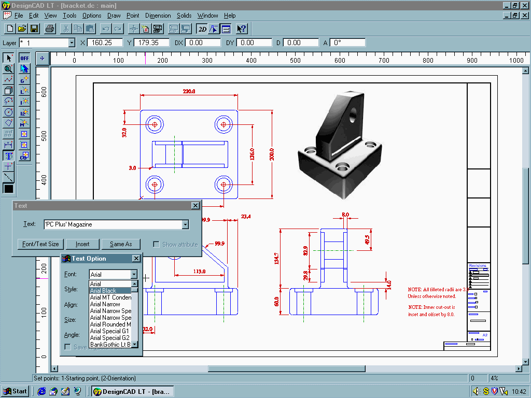Viewport: 531px width, 398px height.
Task: Cut selection with the scissors icon
Action: point(66,29)
